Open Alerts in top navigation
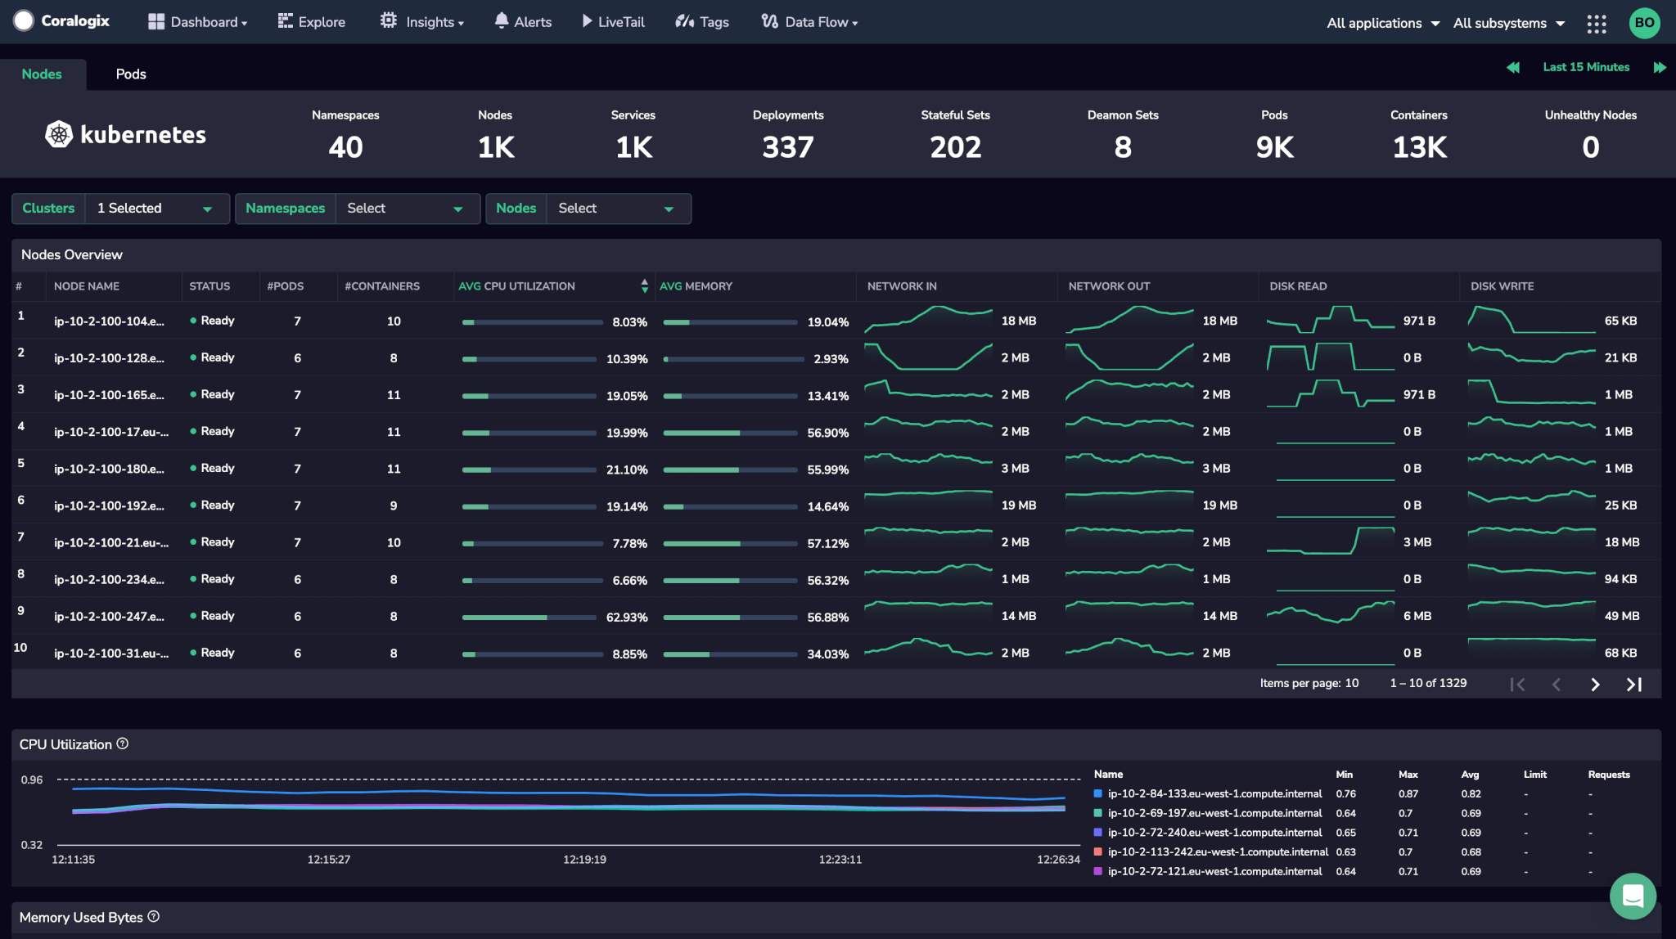 (x=523, y=22)
